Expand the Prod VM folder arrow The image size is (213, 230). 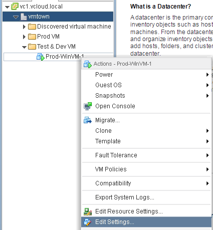24,37
